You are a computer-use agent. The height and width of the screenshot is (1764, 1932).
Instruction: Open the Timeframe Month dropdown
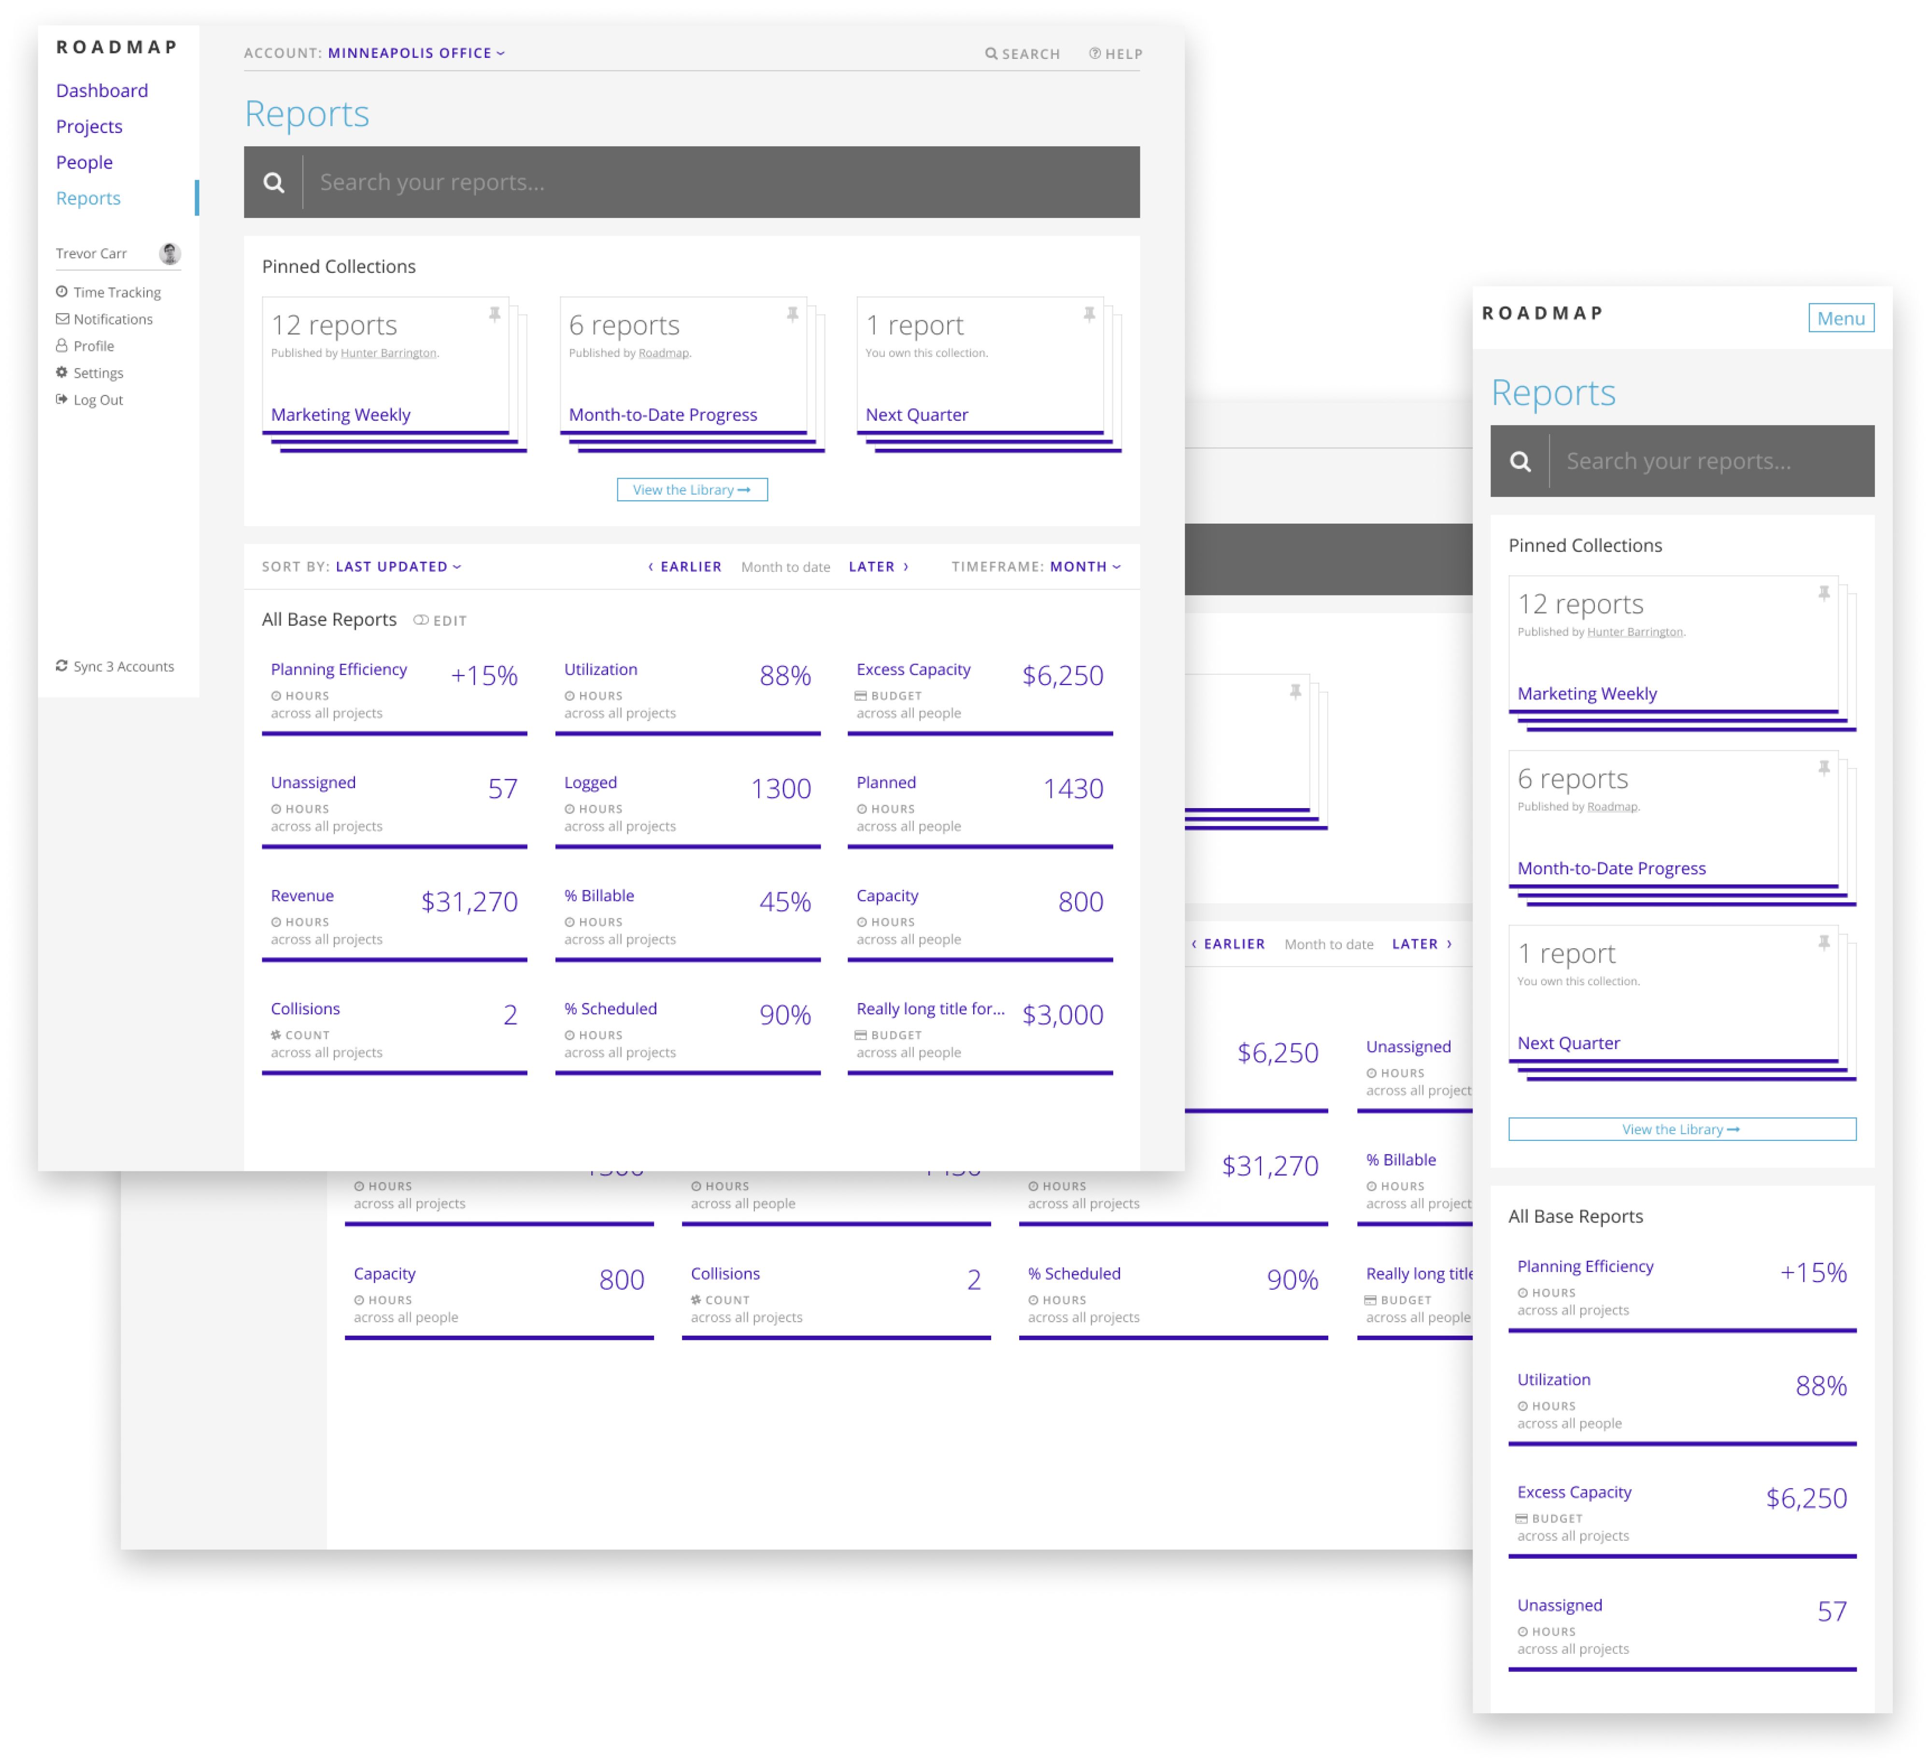[x=1084, y=566]
